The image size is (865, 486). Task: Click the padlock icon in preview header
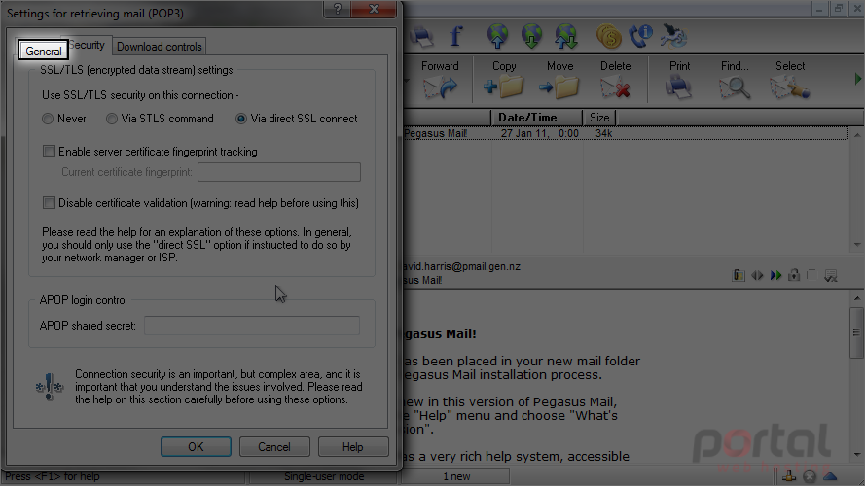794,275
